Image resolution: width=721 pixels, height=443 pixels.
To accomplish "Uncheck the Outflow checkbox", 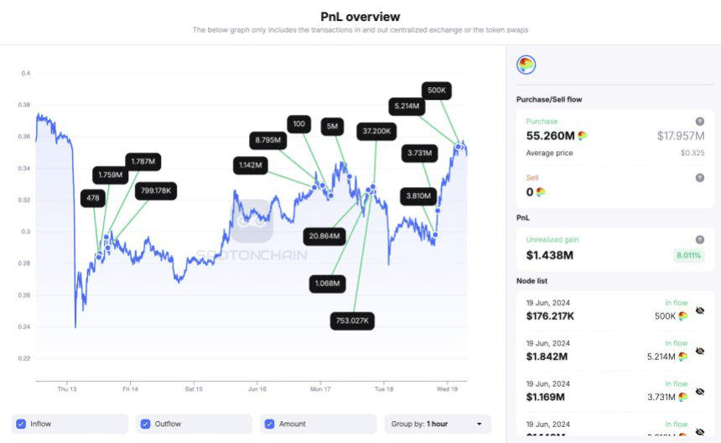I will tap(145, 424).
